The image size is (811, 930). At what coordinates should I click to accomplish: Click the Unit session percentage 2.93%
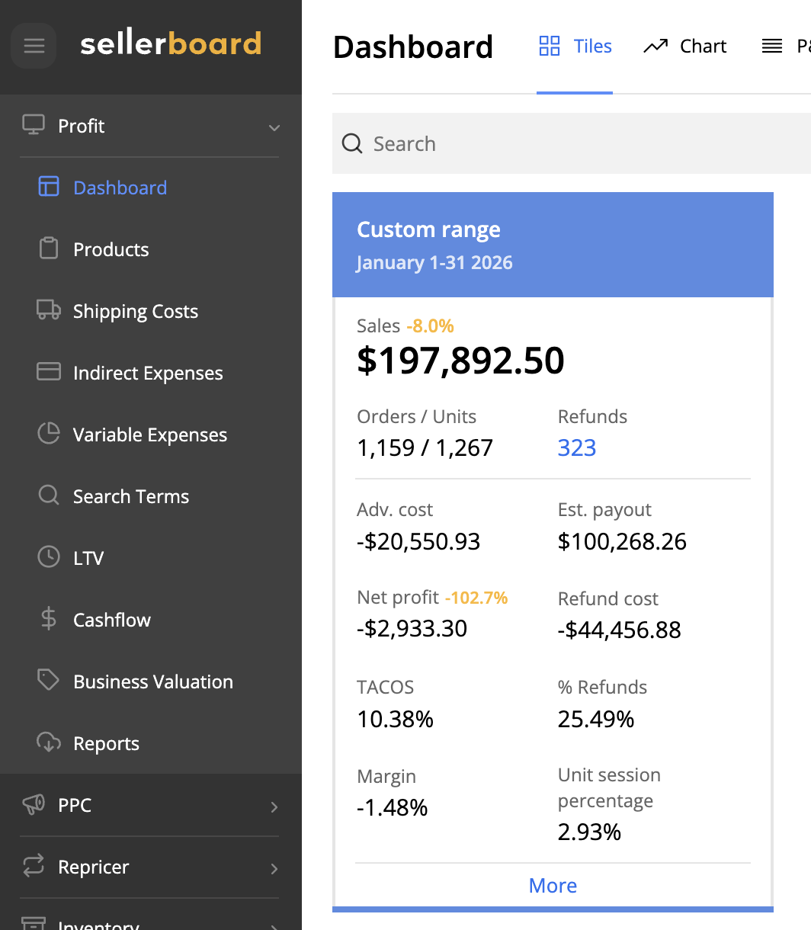pyautogui.click(x=589, y=832)
